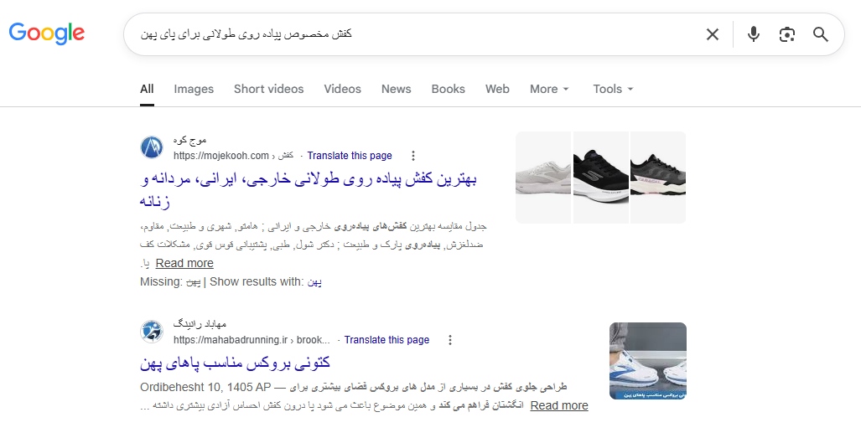The height and width of the screenshot is (438, 861).
Task: Click the https://mojekooh.com URL text
Action: (x=221, y=156)
